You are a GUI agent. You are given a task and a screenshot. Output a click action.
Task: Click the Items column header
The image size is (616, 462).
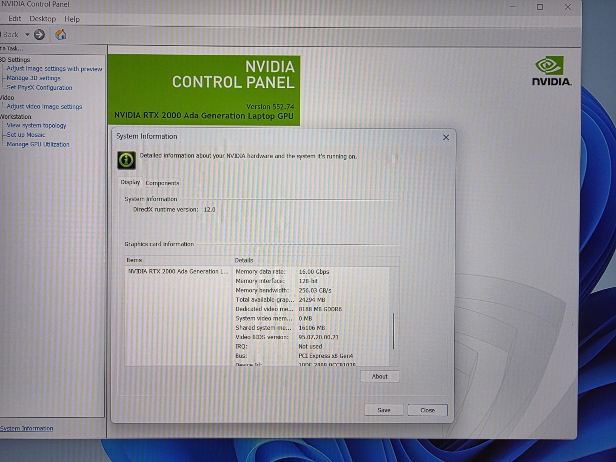point(179,260)
